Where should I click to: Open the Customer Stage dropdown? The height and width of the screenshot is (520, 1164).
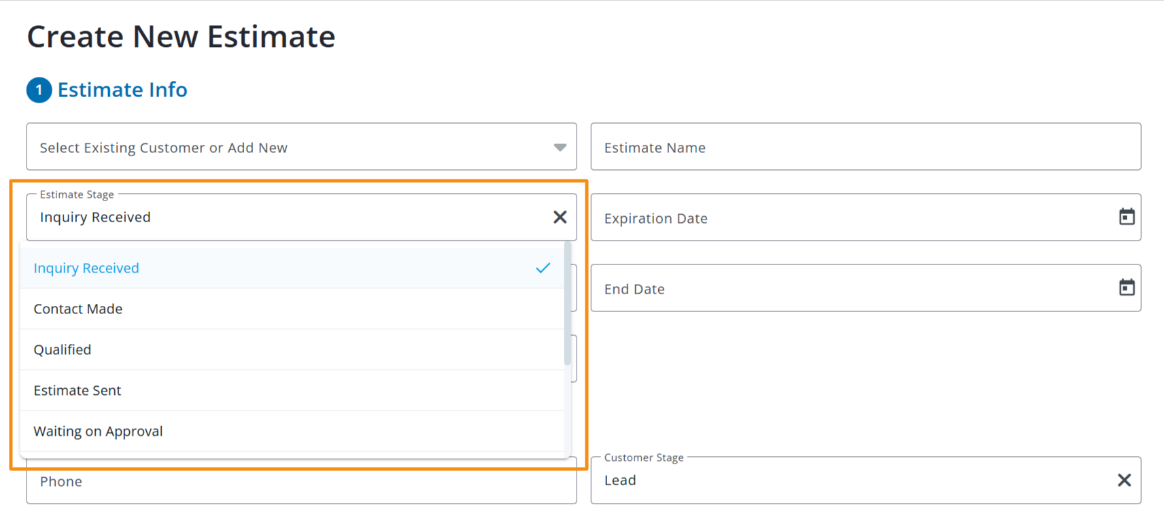[866, 480]
